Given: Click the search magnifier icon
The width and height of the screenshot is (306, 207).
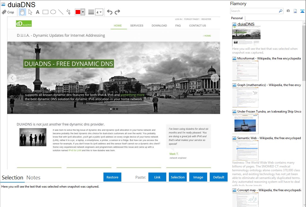Looking at the screenshot, I should [281, 11].
